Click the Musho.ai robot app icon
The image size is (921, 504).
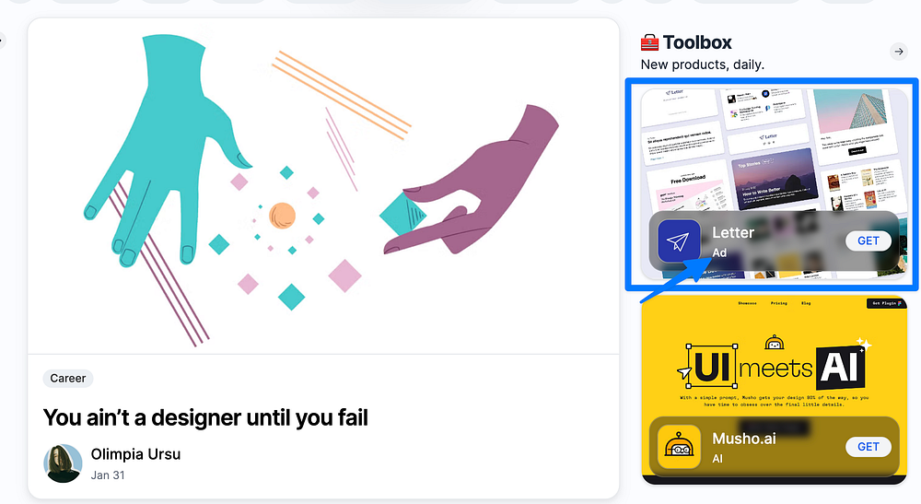[679, 447]
